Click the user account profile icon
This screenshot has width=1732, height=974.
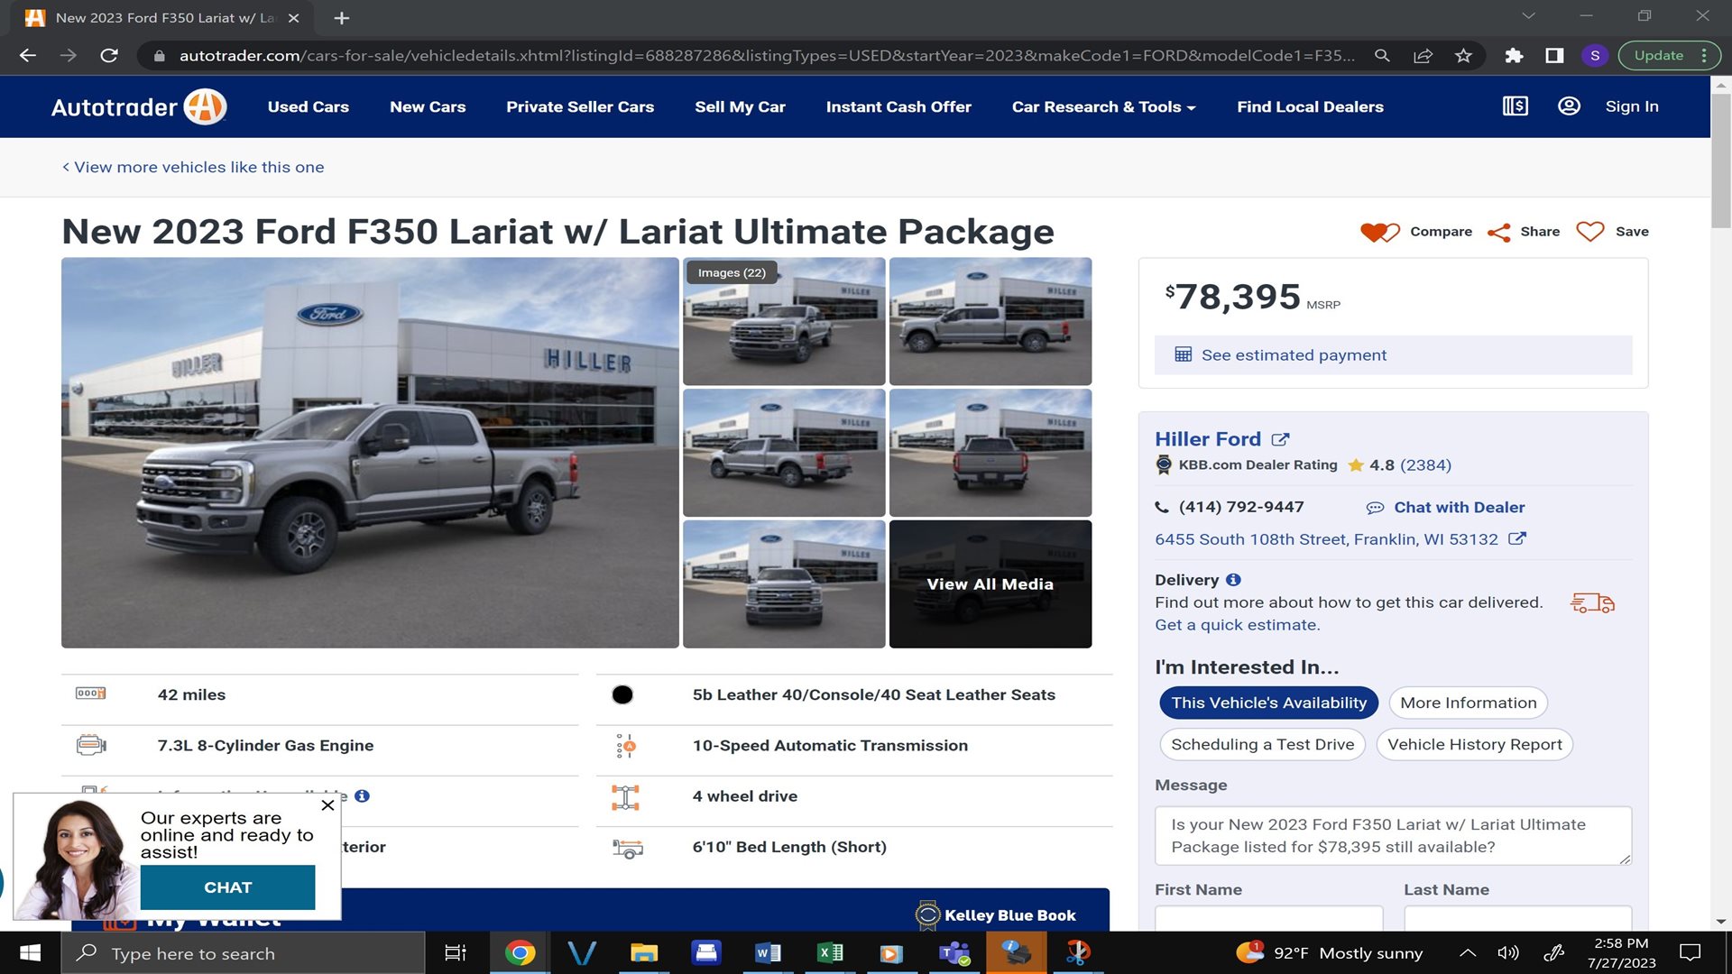[1569, 106]
